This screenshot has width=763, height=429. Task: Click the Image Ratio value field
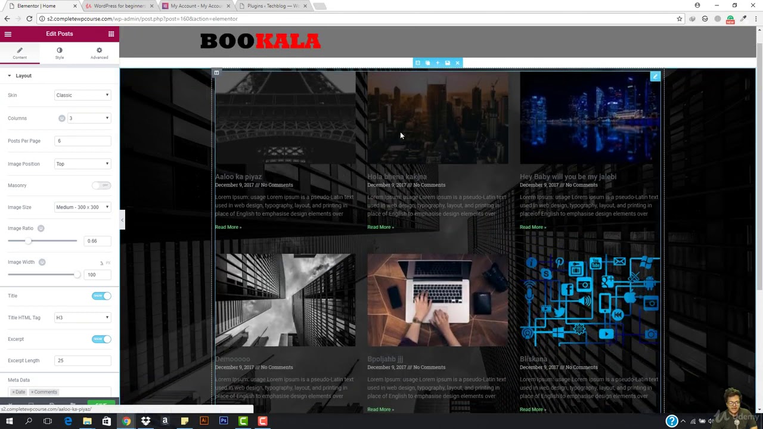[98, 241]
